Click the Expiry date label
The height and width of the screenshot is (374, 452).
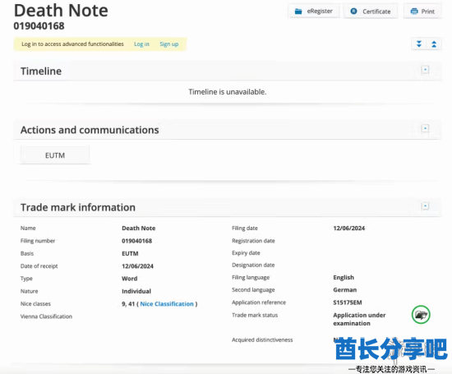pyautogui.click(x=246, y=253)
